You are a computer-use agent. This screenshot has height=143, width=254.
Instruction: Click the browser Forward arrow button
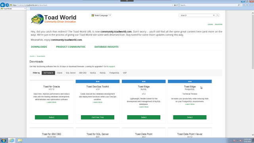coord(7,5)
